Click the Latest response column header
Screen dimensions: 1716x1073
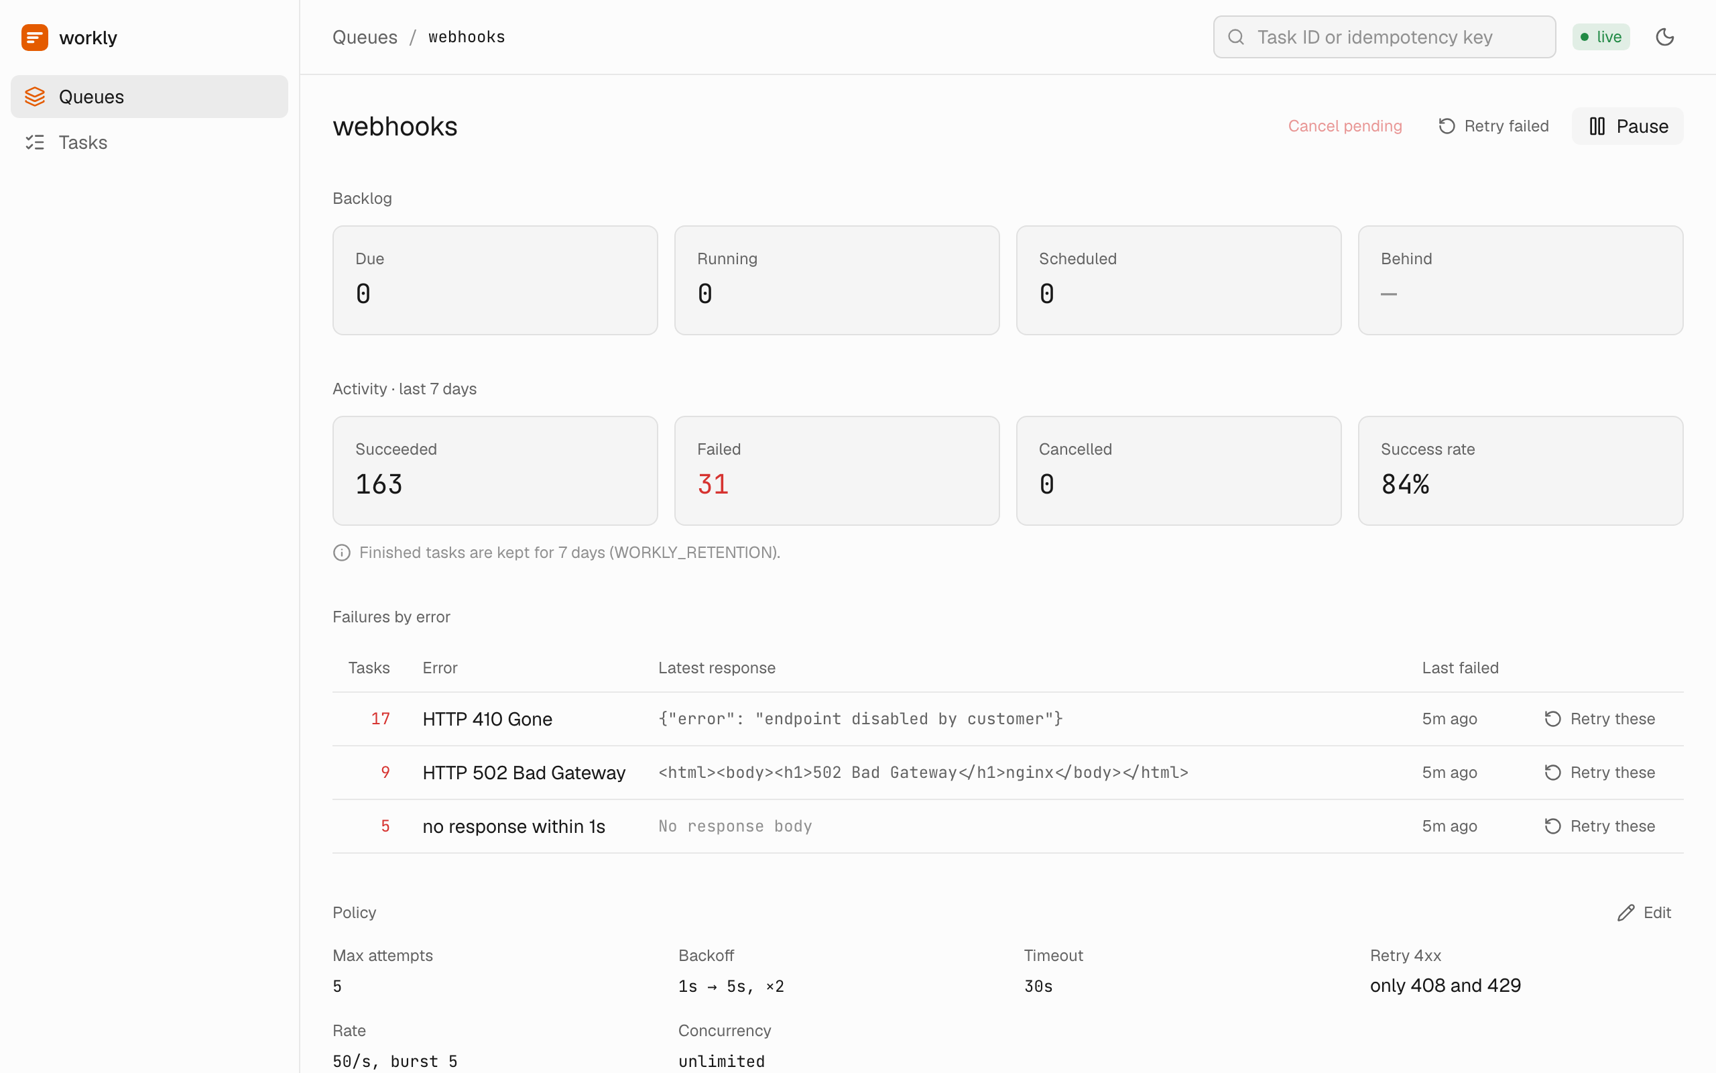tap(717, 668)
